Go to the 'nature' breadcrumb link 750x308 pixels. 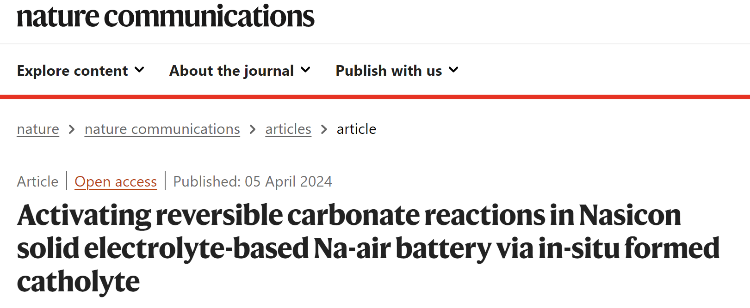click(38, 129)
